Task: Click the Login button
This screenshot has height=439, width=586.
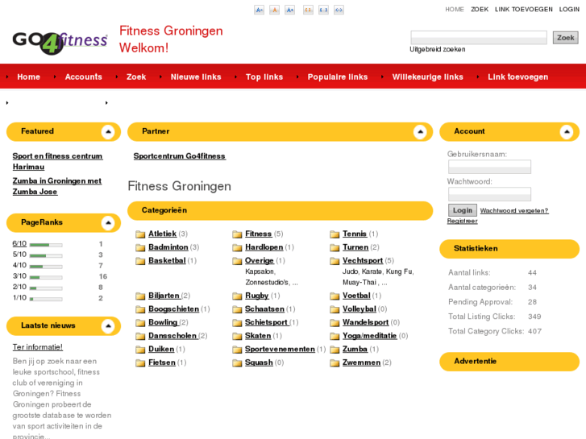Action: [x=463, y=210]
